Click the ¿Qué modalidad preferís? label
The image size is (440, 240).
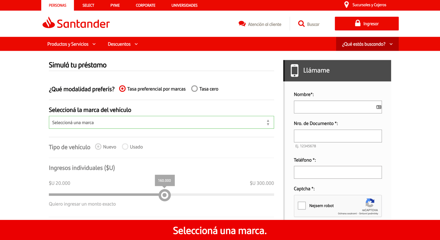click(82, 89)
